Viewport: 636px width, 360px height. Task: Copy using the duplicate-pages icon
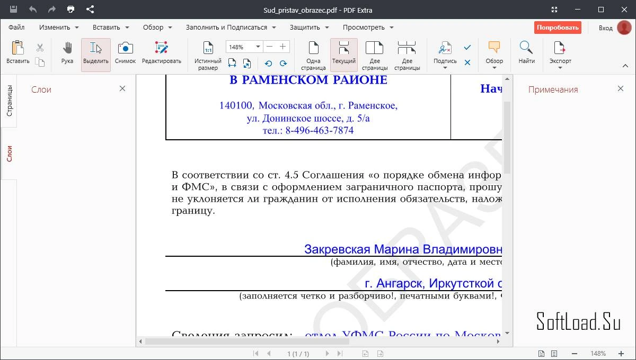pos(40,62)
